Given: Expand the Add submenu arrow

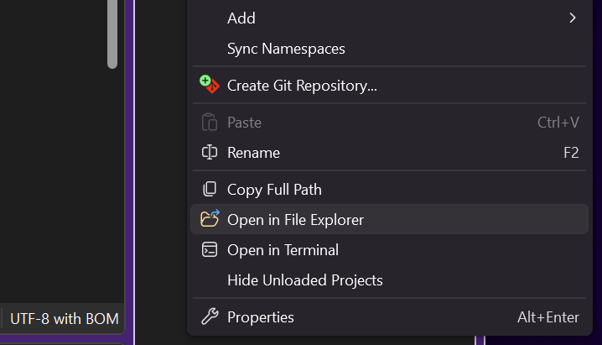Looking at the screenshot, I should click(573, 18).
